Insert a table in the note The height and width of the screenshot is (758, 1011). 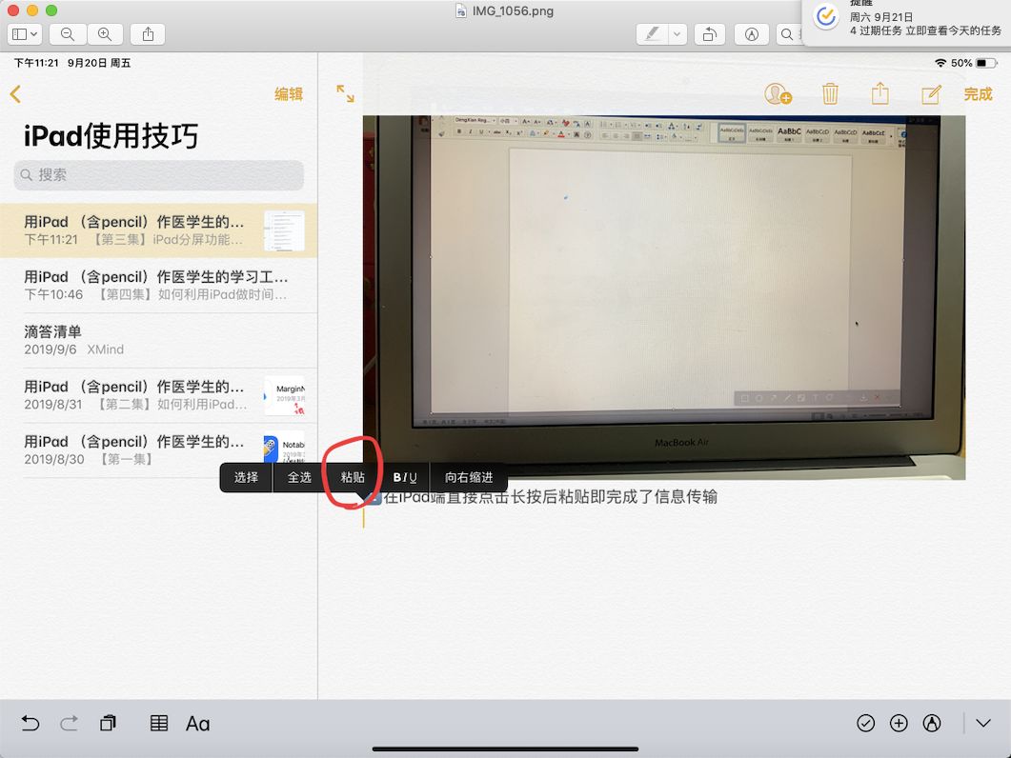tap(158, 723)
